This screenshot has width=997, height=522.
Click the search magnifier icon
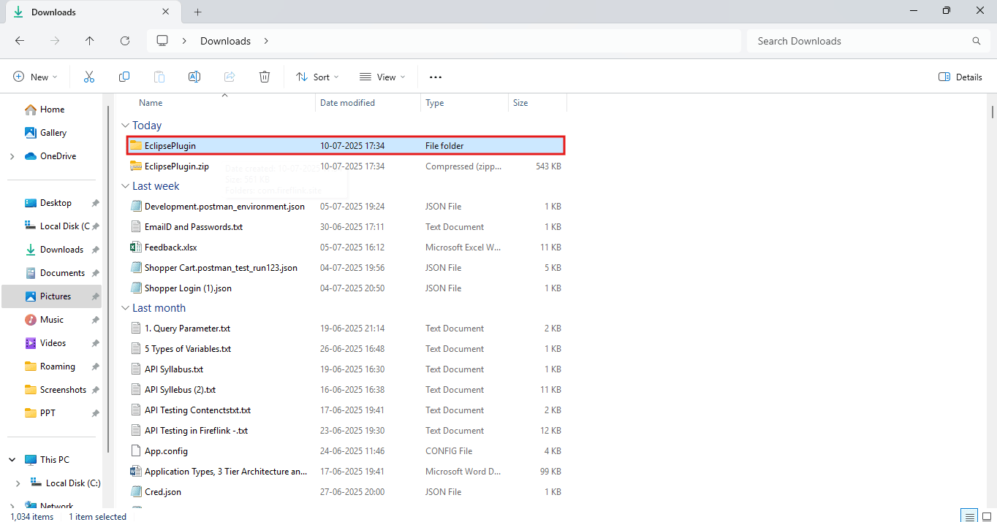click(977, 41)
